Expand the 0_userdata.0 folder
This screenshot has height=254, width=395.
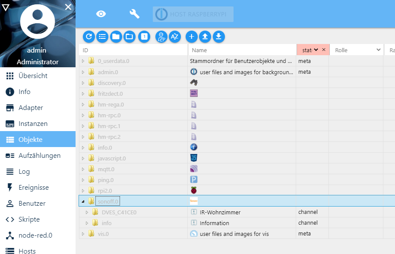[x=83, y=61]
